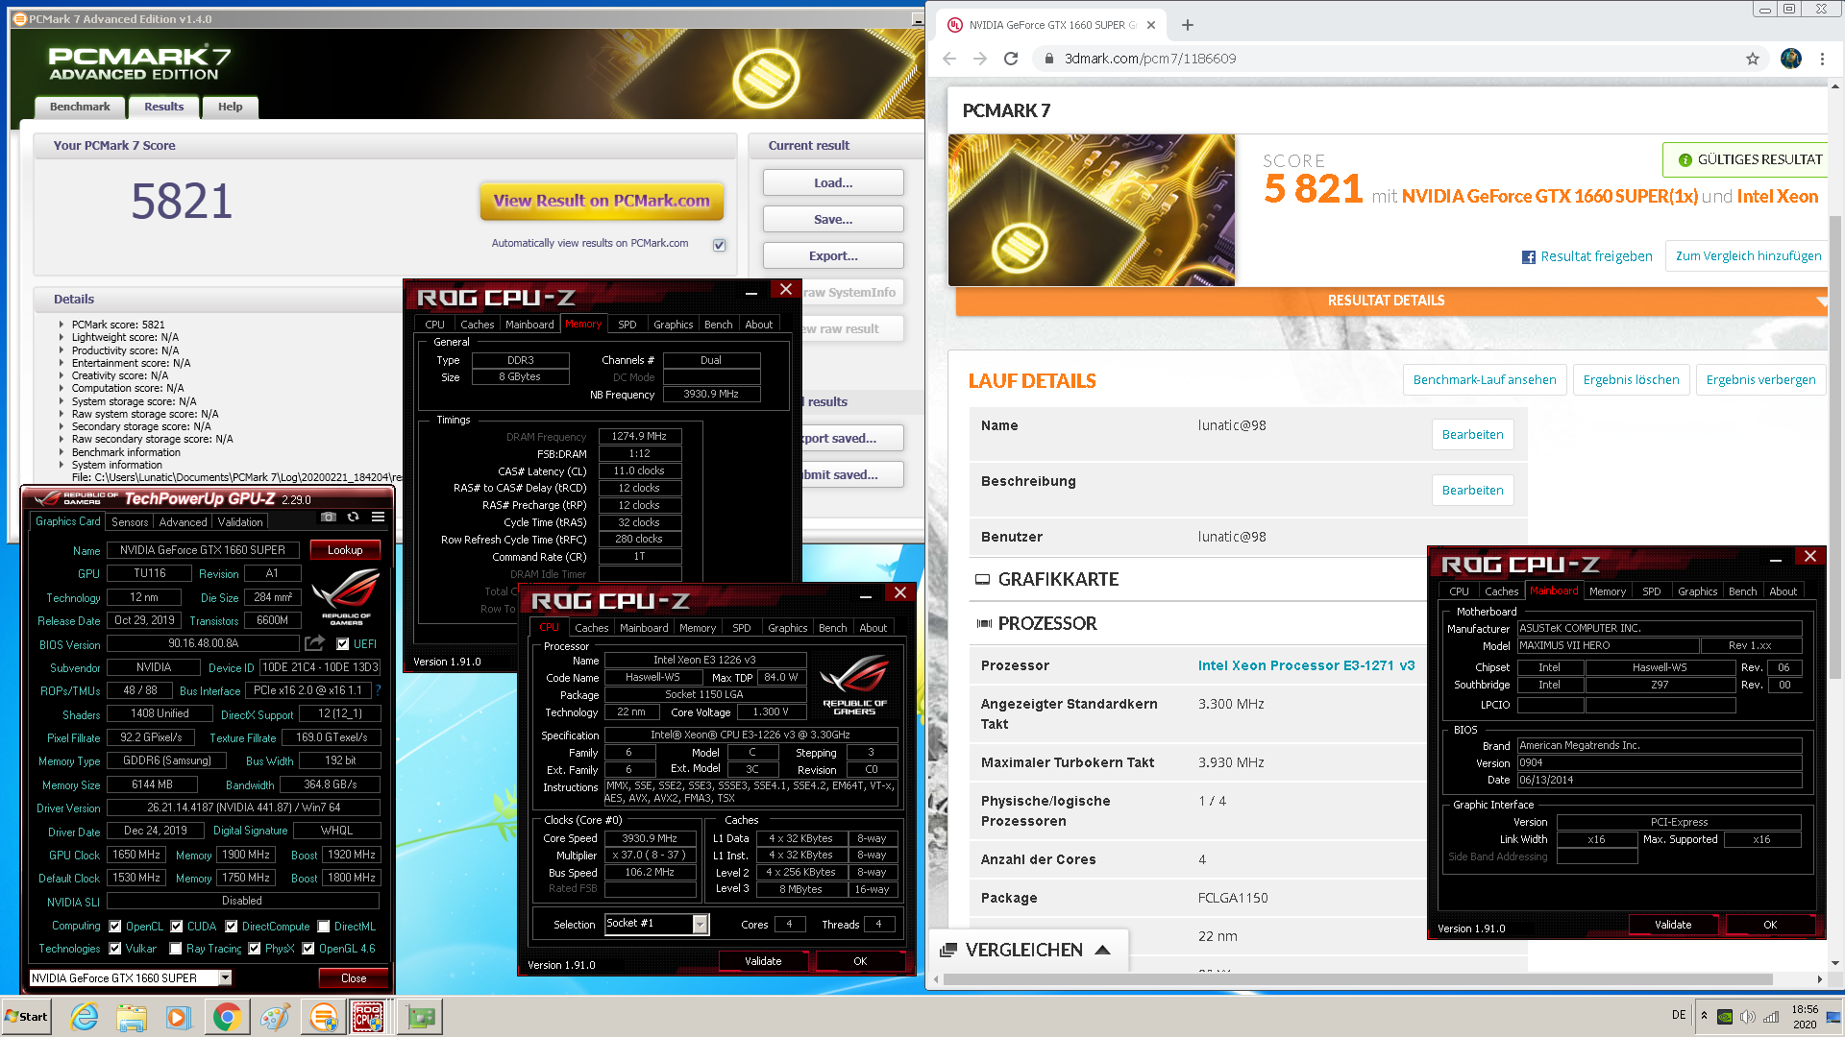1845x1037 pixels.
Task: Click the Chrome forward arrow
Action: (x=980, y=59)
